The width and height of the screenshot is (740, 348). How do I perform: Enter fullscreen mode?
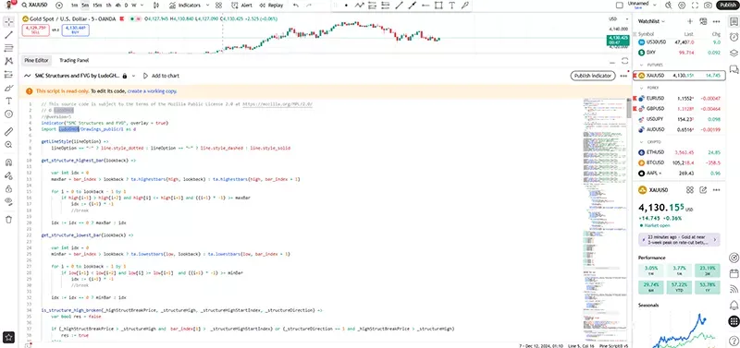(x=695, y=6)
